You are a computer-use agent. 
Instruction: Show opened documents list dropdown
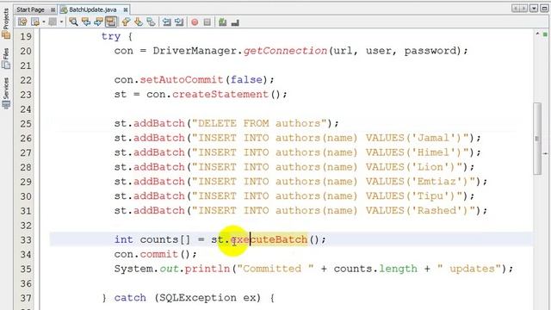tap(534, 9)
